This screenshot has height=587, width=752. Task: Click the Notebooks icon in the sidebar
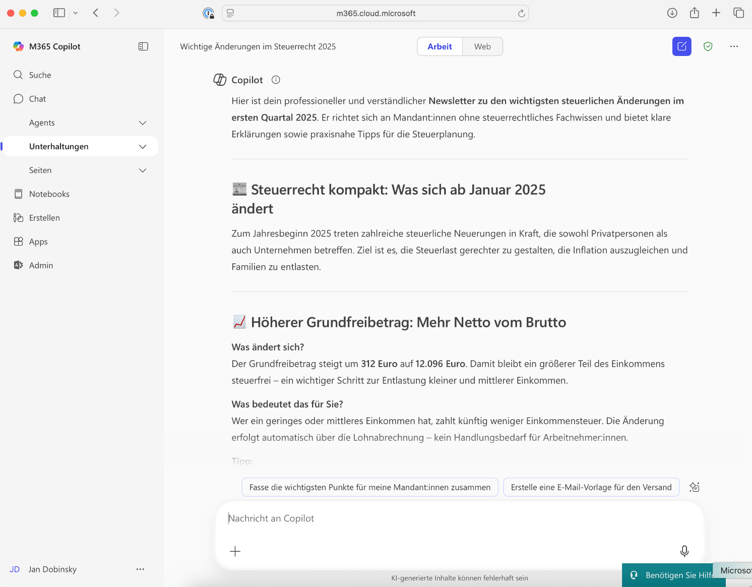click(18, 194)
